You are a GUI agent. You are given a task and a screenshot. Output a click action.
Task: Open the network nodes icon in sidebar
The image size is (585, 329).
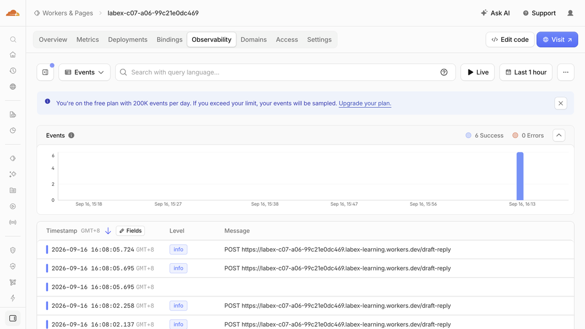[13, 283]
